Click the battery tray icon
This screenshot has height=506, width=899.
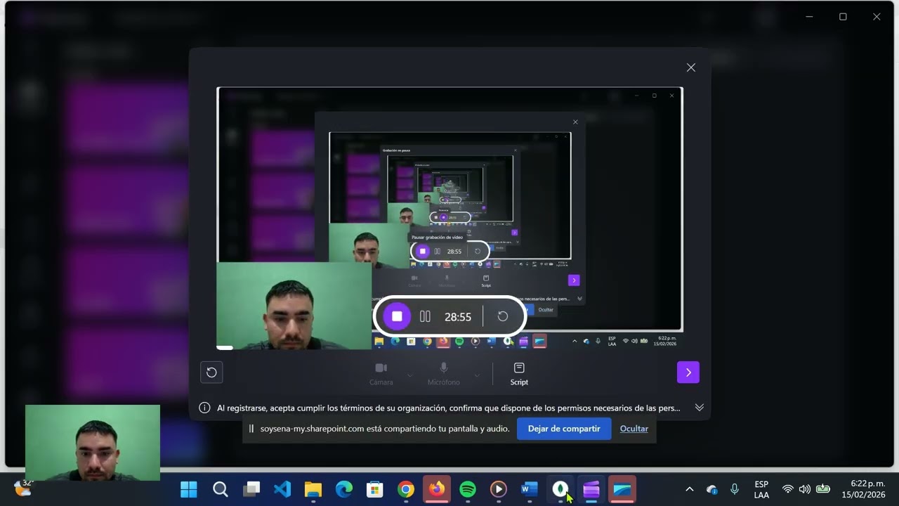pos(823,489)
